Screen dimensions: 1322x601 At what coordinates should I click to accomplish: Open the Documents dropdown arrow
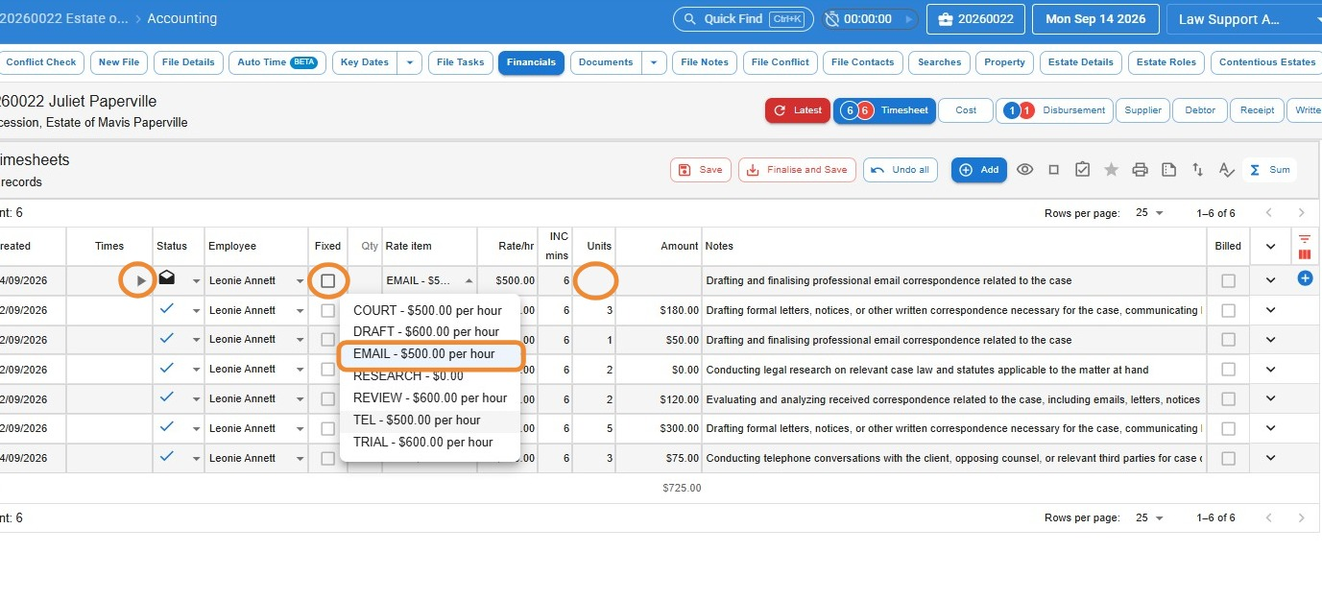654,62
